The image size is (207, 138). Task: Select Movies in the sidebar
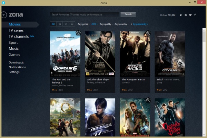[x=14, y=24]
